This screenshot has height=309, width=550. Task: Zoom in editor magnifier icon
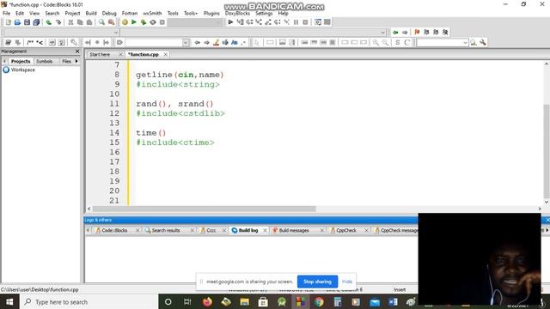tap(376, 42)
